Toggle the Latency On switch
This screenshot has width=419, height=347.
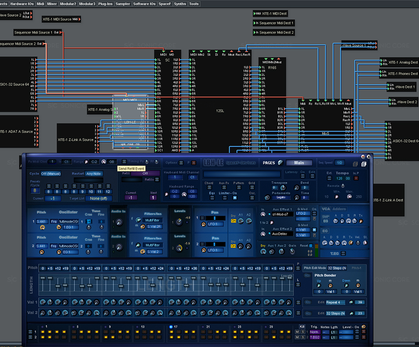point(302,176)
